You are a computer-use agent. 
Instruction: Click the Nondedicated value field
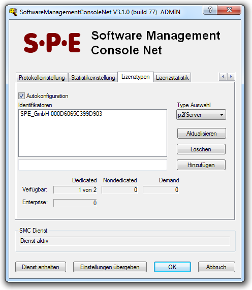click(119, 190)
